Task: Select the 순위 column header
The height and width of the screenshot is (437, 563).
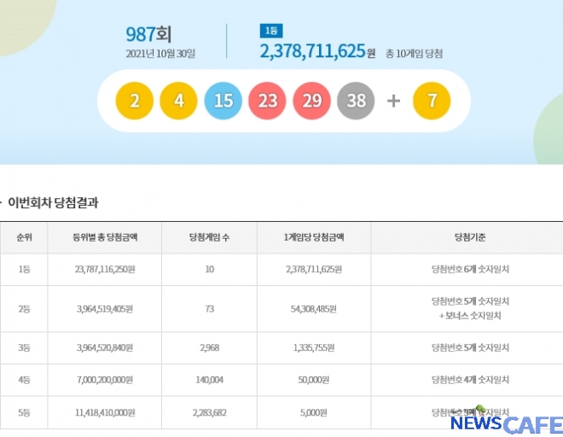Action: pos(23,236)
